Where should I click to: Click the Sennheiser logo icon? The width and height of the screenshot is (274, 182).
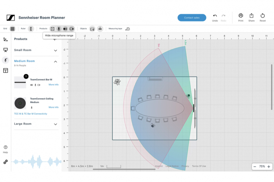10,18
